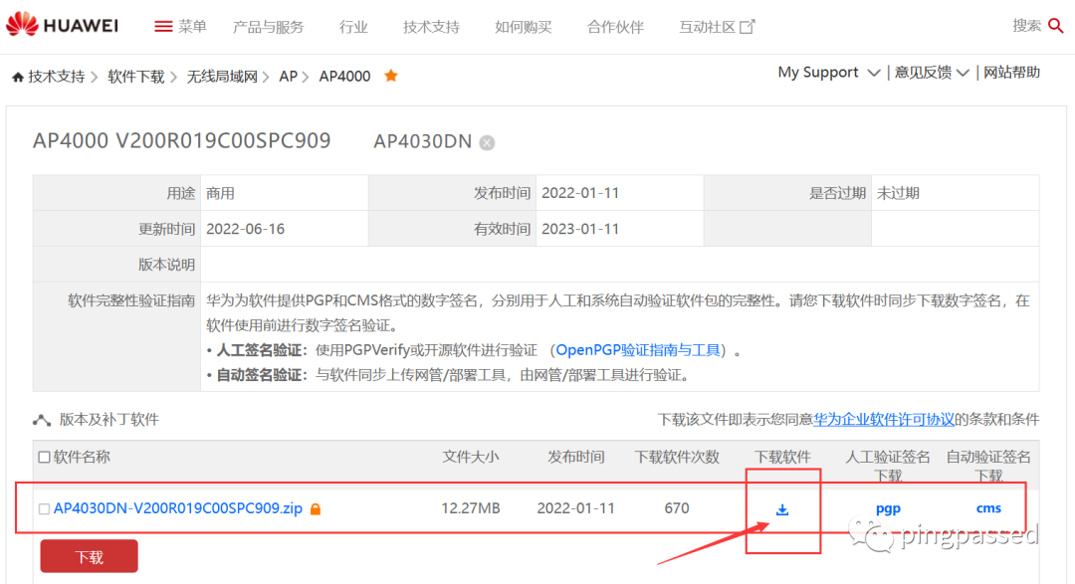Download the cms signature
Image resolution: width=1075 pixels, height=584 pixels.
click(x=988, y=508)
